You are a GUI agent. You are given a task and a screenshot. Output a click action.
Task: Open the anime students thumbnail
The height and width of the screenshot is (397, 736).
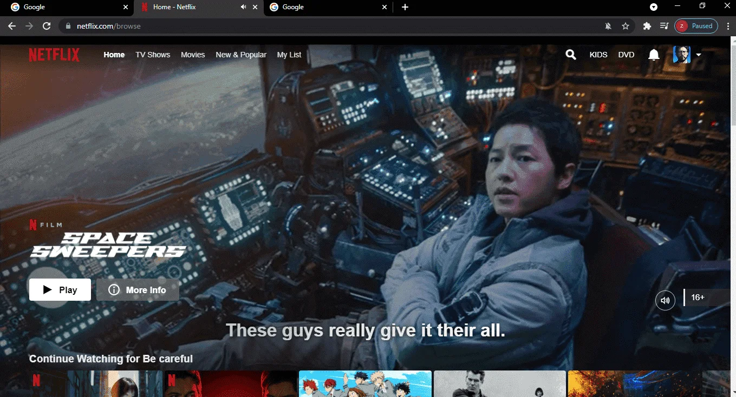tap(365, 383)
